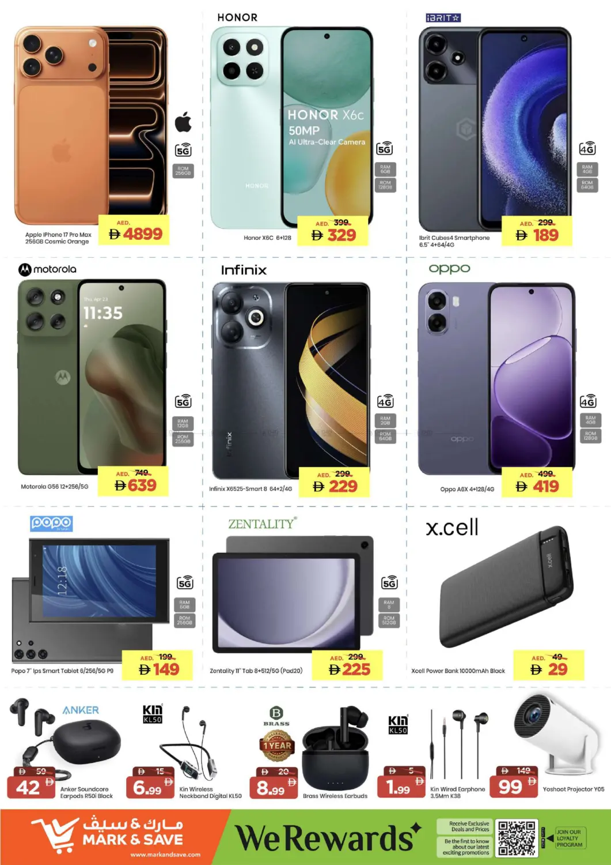Click the WeRewards QR code

pos(517,838)
